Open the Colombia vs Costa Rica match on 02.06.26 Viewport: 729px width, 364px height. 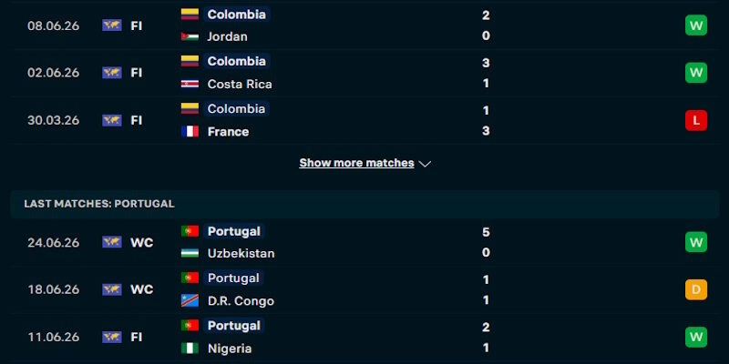pyautogui.click(x=364, y=73)
